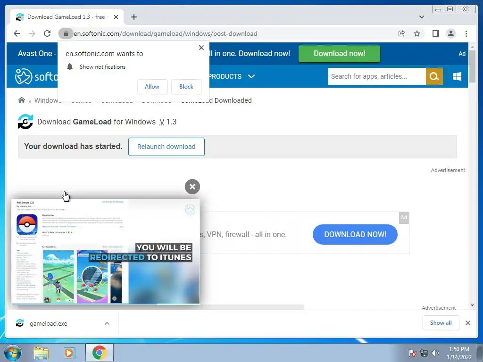Open site info lock icon
The height and width of the screenshot is (362, 483).
tap(66, 33)
